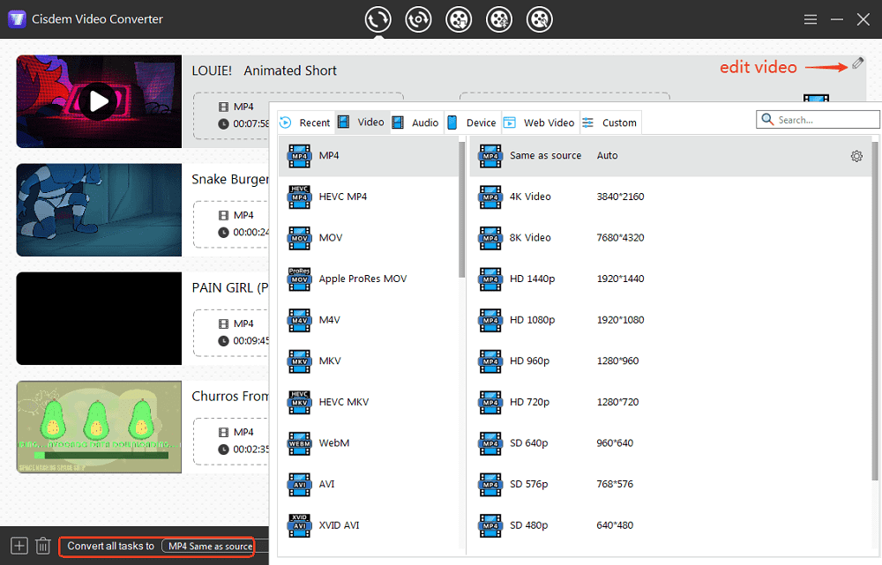The height and width of the screenshot is (565, 882).
Task: Choose SD 640p preset
Action: 670,443
